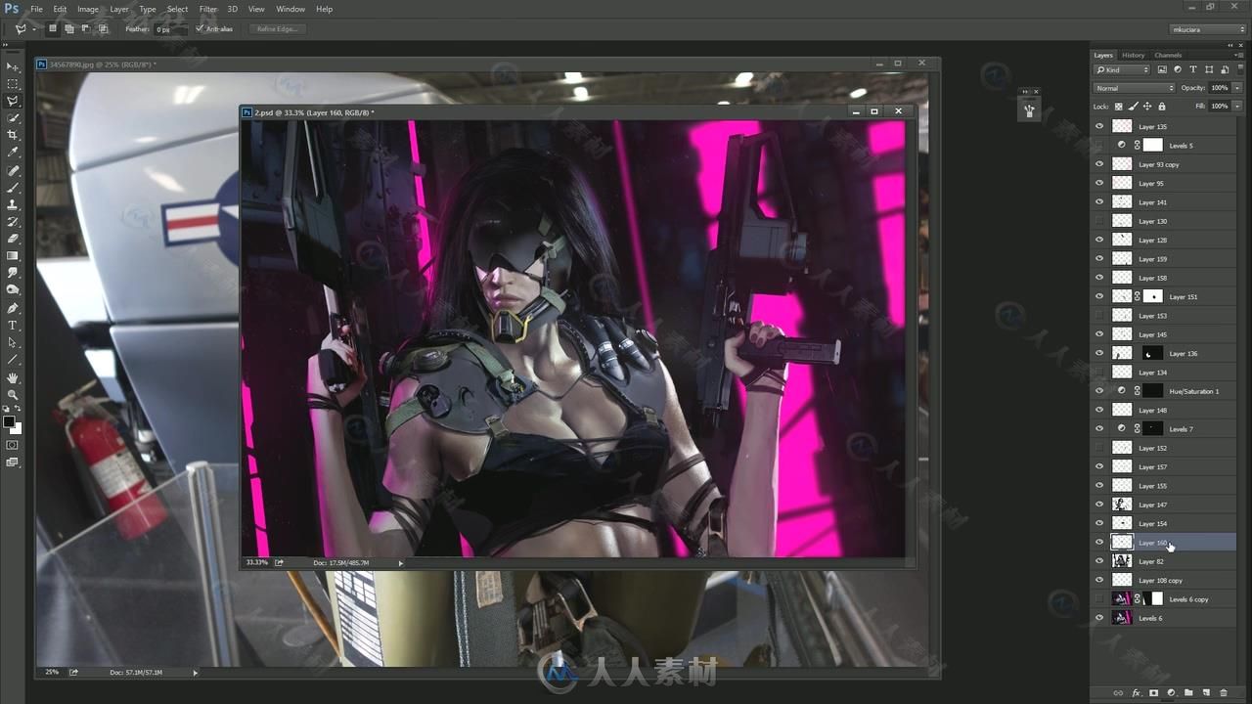Click Link layers icon
1252x704 pixels.
pos(1119,692)
